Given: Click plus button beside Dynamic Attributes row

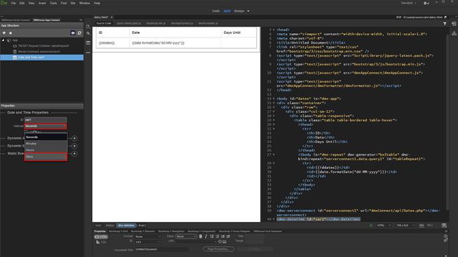Looking at the screenshot, I should click(x=74, y=138).
